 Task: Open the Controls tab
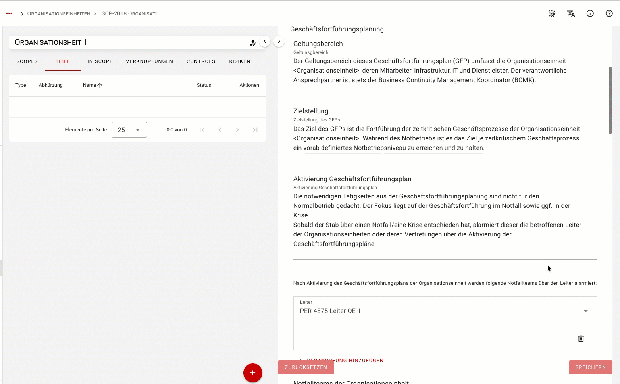[x=201, y=61]
